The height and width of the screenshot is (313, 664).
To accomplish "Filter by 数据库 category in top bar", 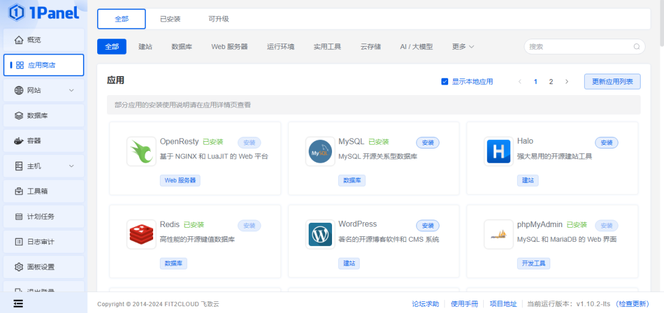I will pyautogui.click(x=181, y=47).
